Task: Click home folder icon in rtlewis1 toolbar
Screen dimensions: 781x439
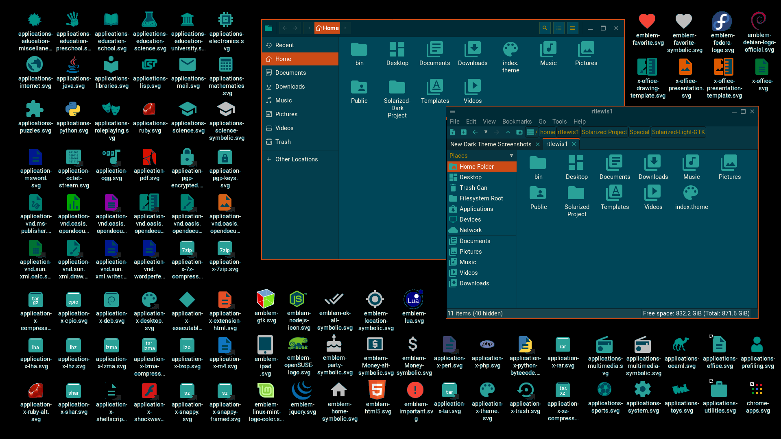Action: [x=519, y=132]
